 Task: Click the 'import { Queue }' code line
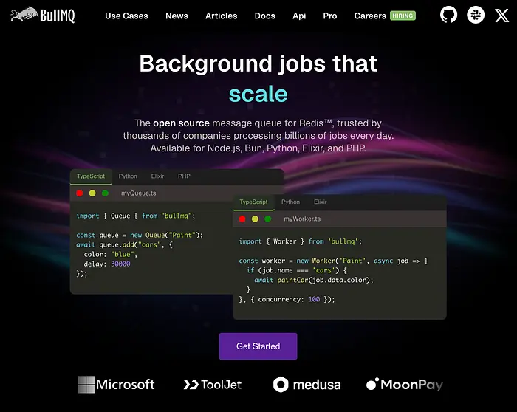136,216
